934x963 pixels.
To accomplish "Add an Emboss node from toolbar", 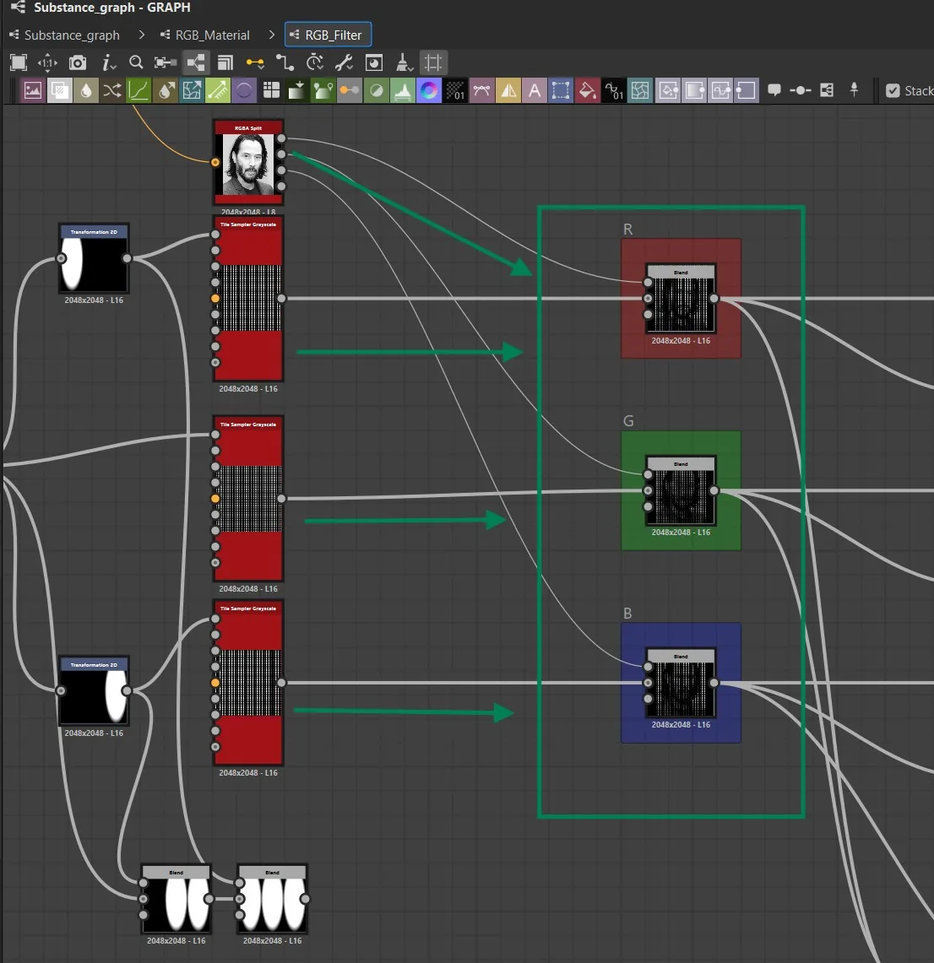I will [x=245, y=91].
